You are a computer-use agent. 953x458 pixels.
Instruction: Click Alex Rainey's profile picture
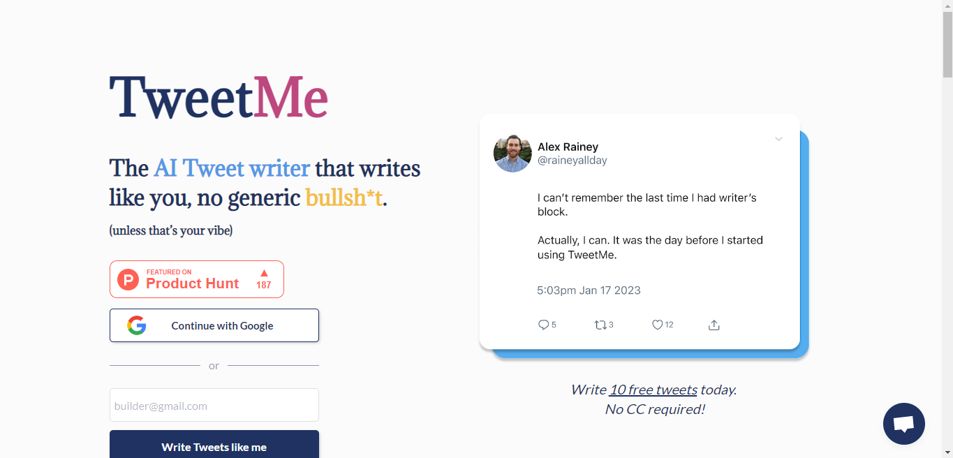tap(512, 154)
